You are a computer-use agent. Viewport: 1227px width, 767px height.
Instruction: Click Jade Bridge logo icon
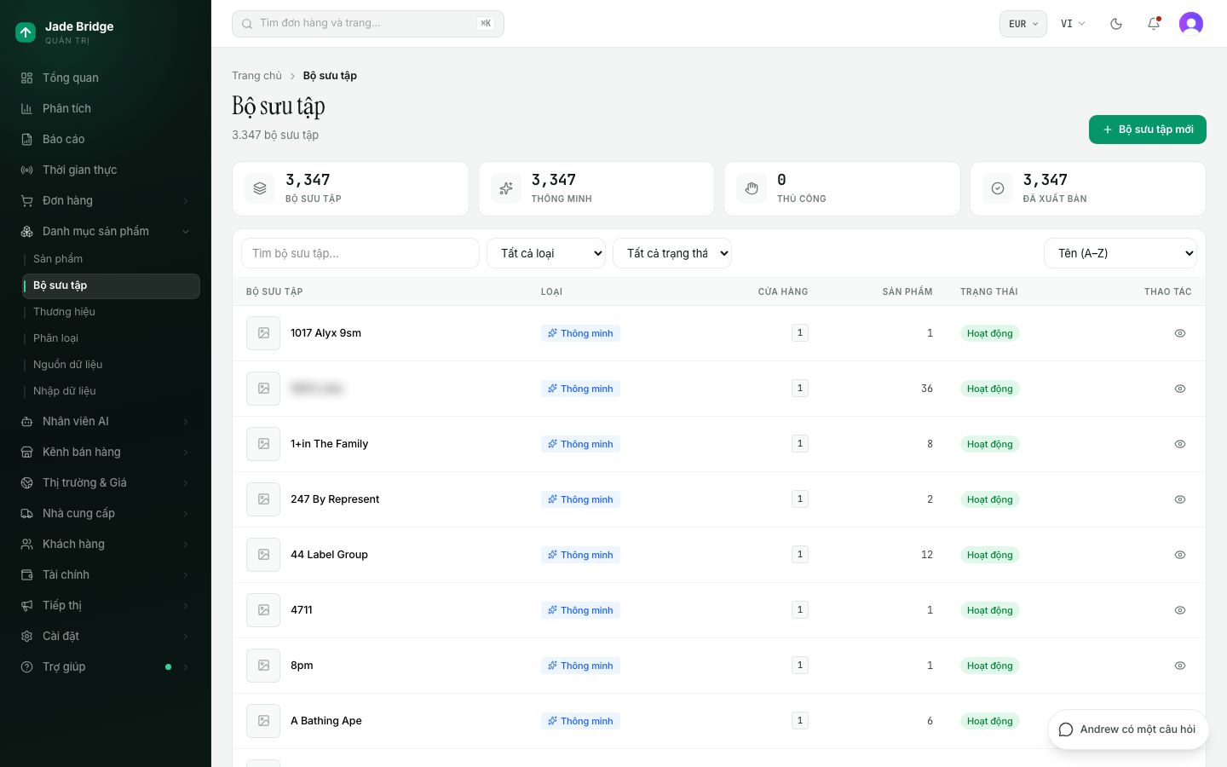click(x=26, y=32)
